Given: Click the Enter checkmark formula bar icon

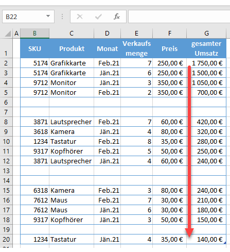Looking at the screenshot, I should click(98, 16).
